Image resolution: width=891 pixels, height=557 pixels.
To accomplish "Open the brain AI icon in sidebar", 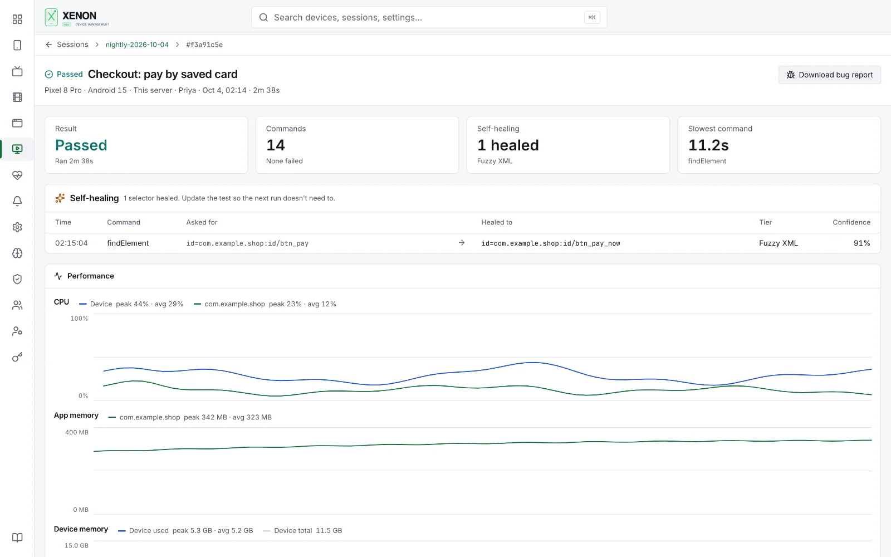I will 17,253.
